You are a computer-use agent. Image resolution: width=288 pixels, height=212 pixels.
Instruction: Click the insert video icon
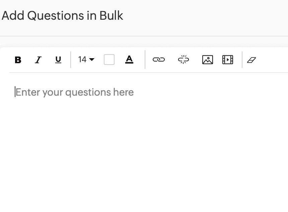pyautogui.click(x=228, y=60)
